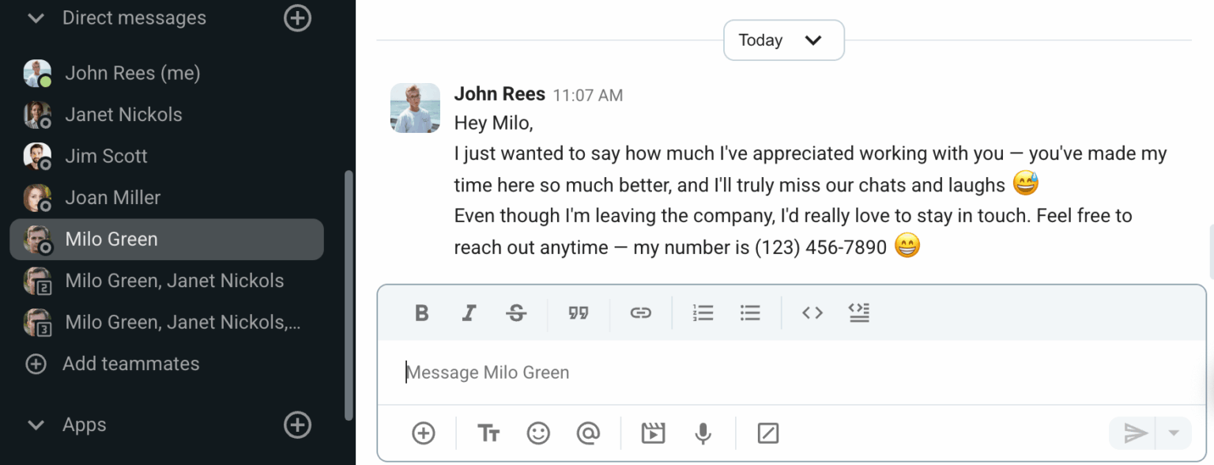This screenshot has width=1214, height=465.
Task: Open the attachment plus menu
Action: [x=423, y=433]
